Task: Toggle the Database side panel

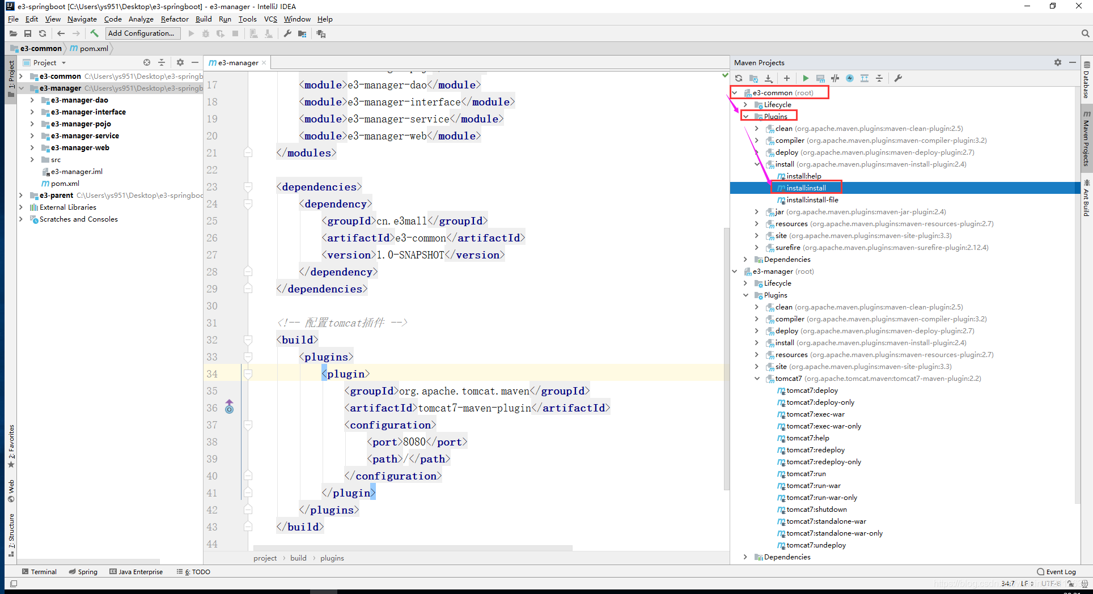Action: point(1087,80)
